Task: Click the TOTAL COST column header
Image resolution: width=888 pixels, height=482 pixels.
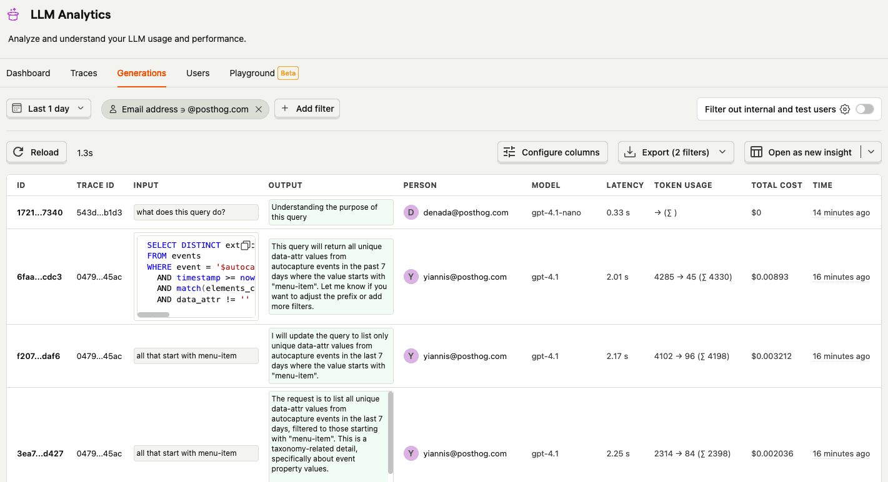Action: (777, 185)
